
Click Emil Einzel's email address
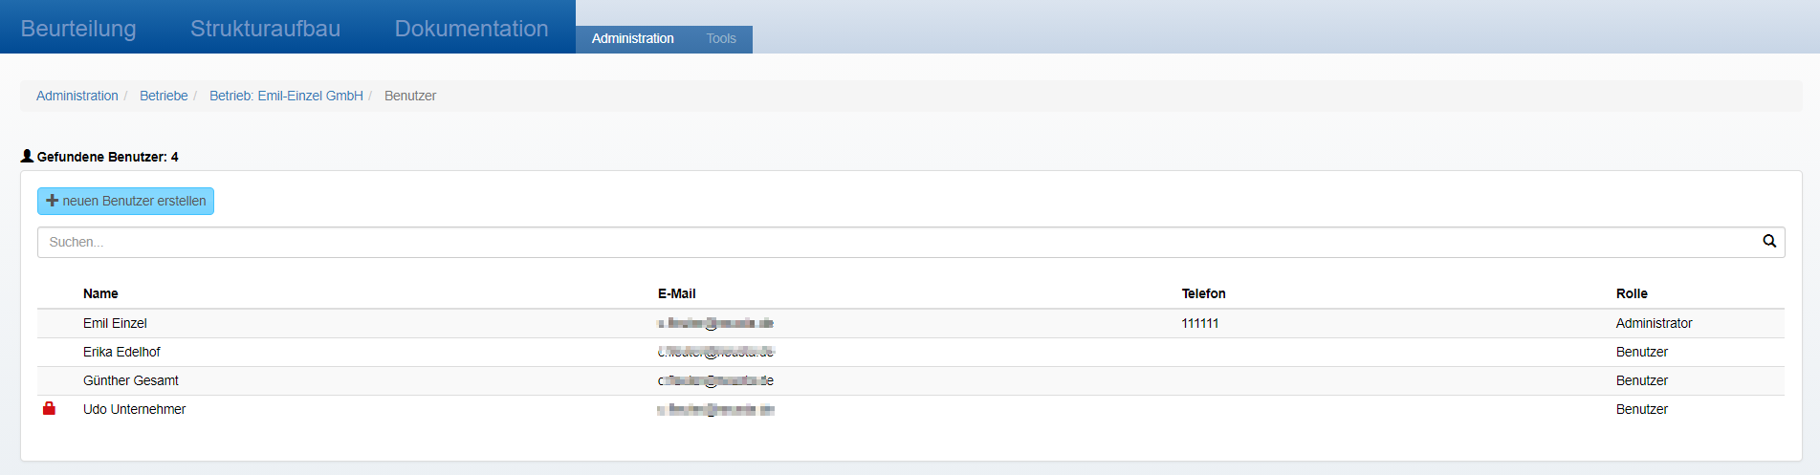715,323
